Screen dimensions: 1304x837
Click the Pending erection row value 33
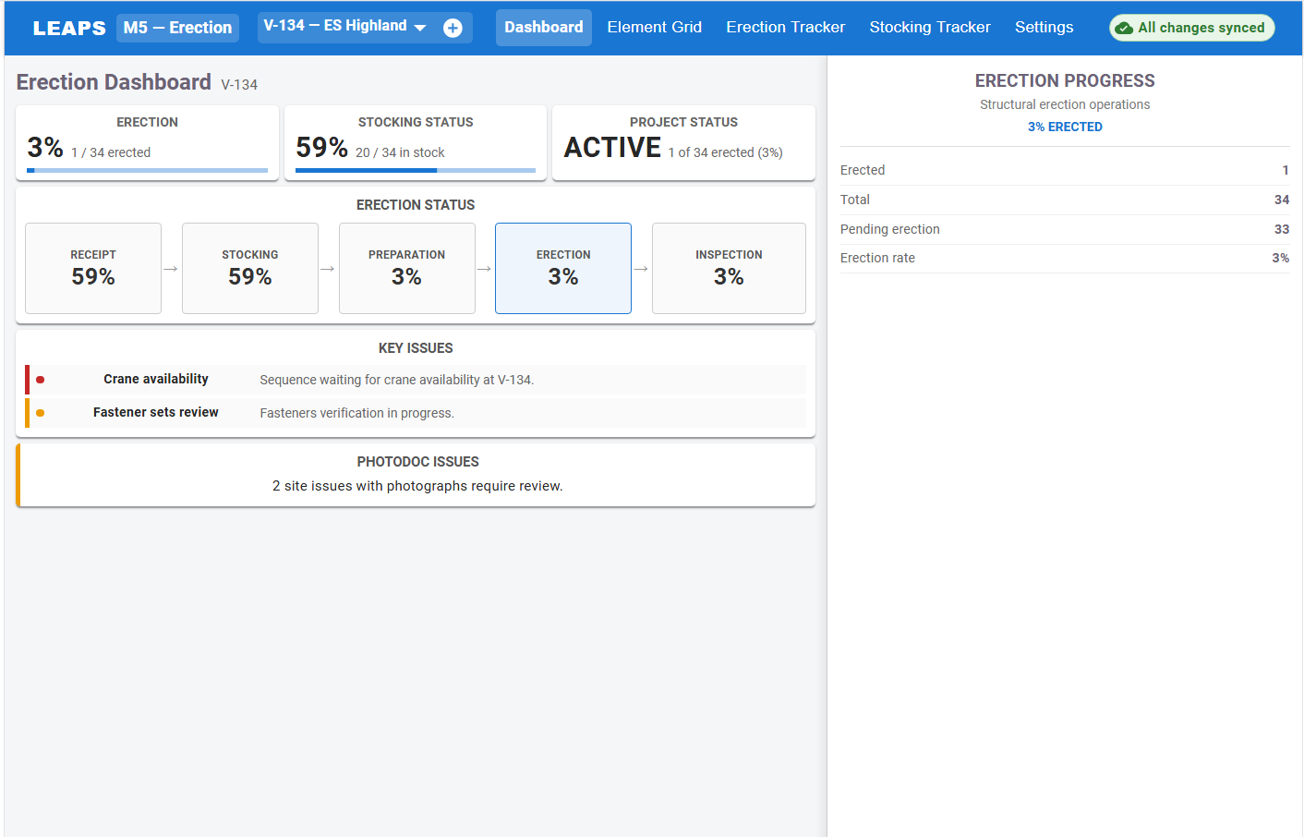tap(1282, 229)
